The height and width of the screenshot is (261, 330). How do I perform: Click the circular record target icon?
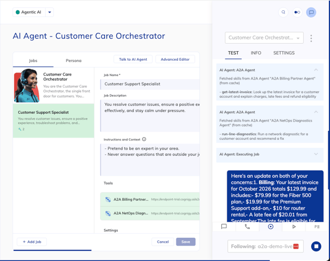pos(271,226)
